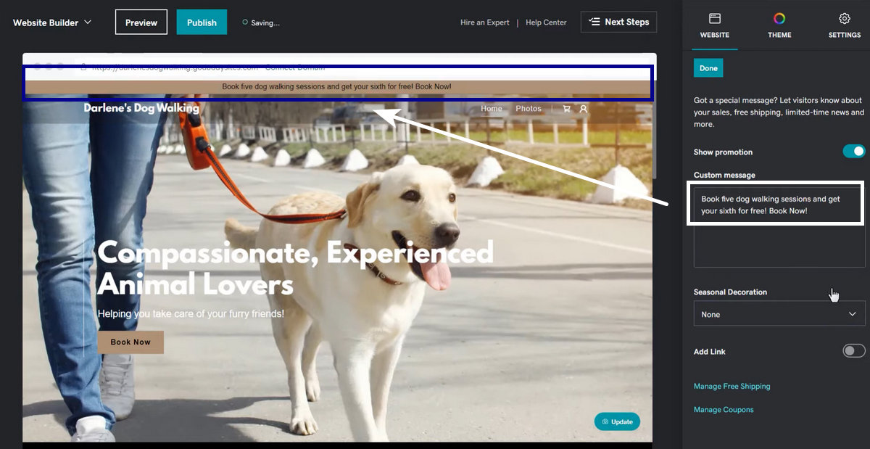This screenshot has height=449, width=870.
Task: Click the Photos nav item in site preview
Action: [529, 109]
